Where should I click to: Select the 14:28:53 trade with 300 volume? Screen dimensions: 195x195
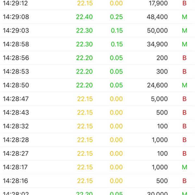(97, 71)
